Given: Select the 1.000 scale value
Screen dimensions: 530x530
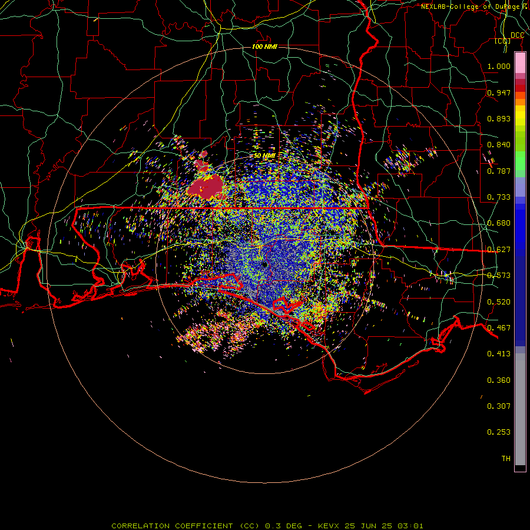Looking at the screenshot, I should pos(499,66).
